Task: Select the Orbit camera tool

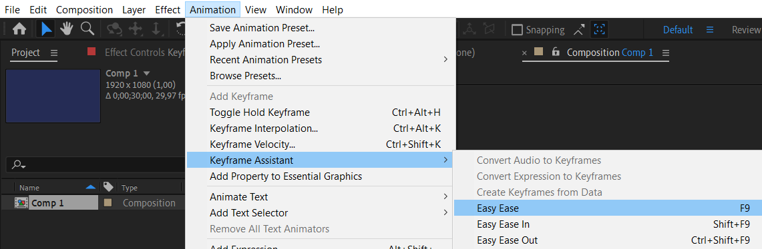Action: coord(115,29)
